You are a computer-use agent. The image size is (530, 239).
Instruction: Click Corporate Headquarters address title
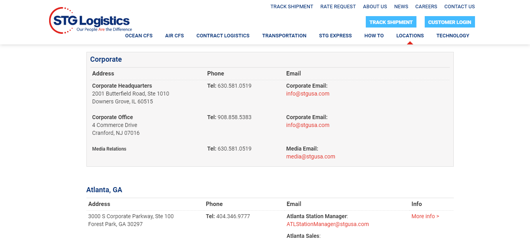122,86
